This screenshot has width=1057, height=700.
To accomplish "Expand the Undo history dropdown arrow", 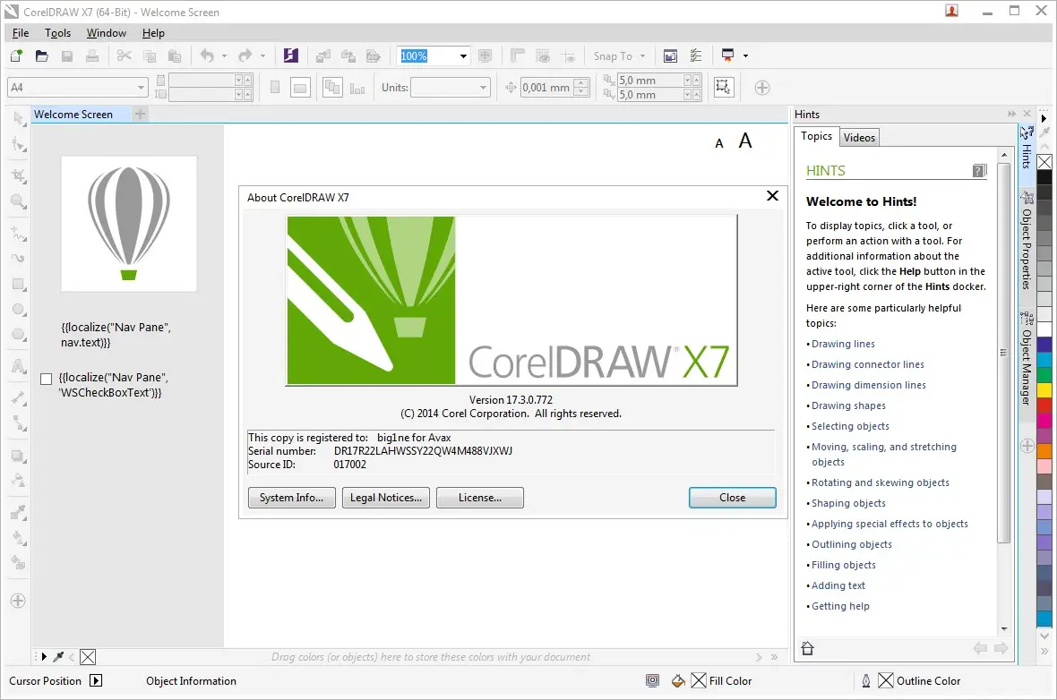I will pos(225,55).
